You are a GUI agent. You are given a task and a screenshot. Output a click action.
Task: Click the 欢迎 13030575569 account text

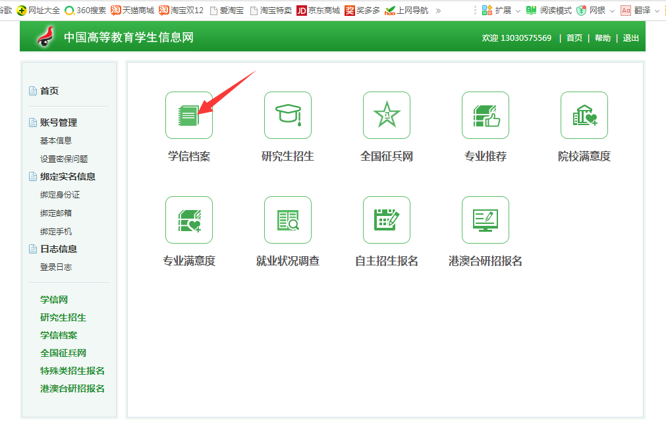(x=516, y=38)
